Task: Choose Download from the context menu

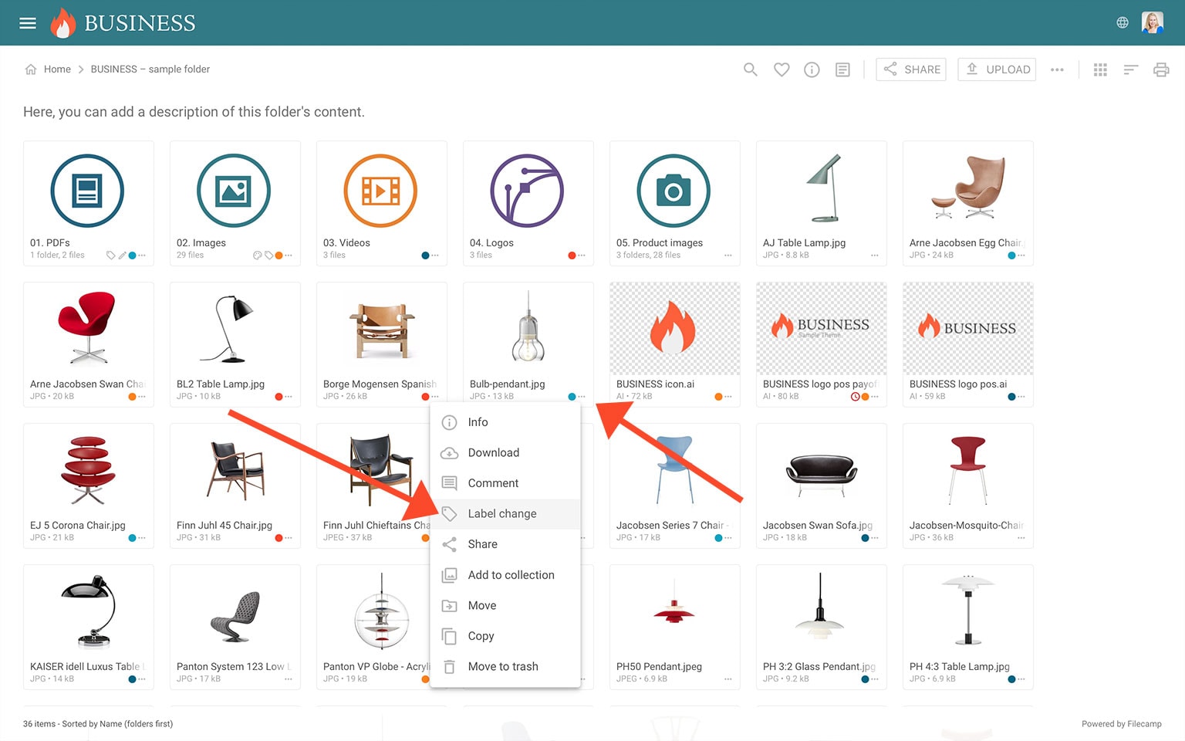Action: click(505, 453)
